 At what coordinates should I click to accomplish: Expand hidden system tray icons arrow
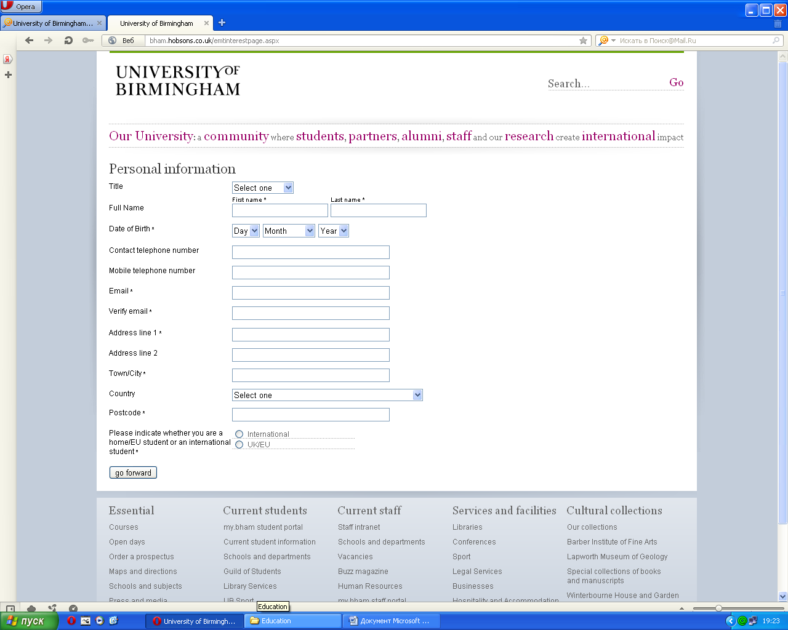click(731, 621)
